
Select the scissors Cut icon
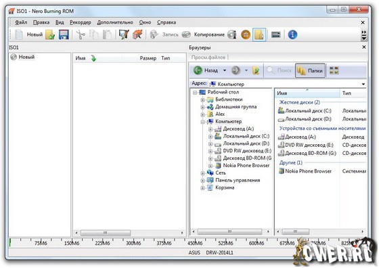pos(81,35)
